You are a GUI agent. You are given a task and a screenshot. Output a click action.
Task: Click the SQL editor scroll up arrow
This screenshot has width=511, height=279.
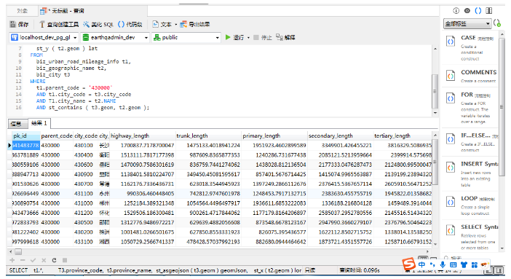tap(435, 49)
